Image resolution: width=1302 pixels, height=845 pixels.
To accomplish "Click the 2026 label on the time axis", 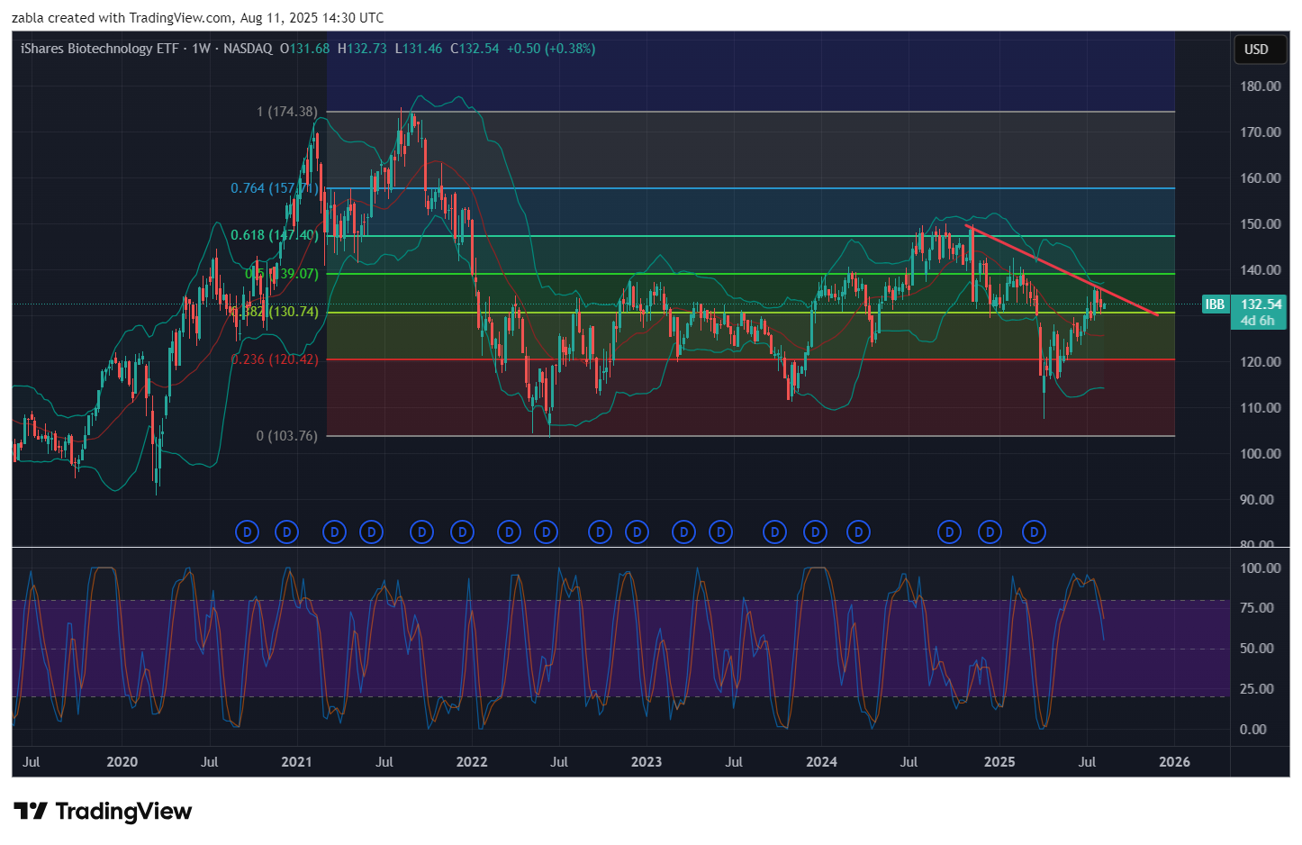I will click(1174, 762).
